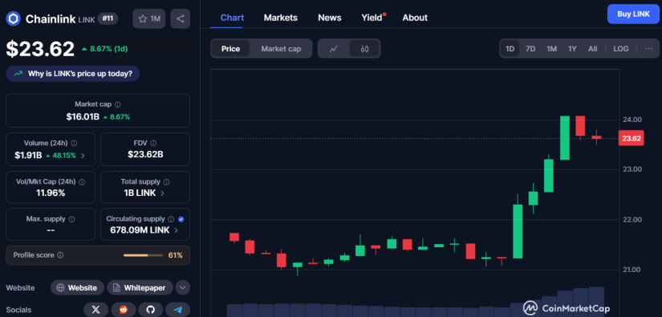Expand the Volume (24h) chevron arrow

click(83, 156)
